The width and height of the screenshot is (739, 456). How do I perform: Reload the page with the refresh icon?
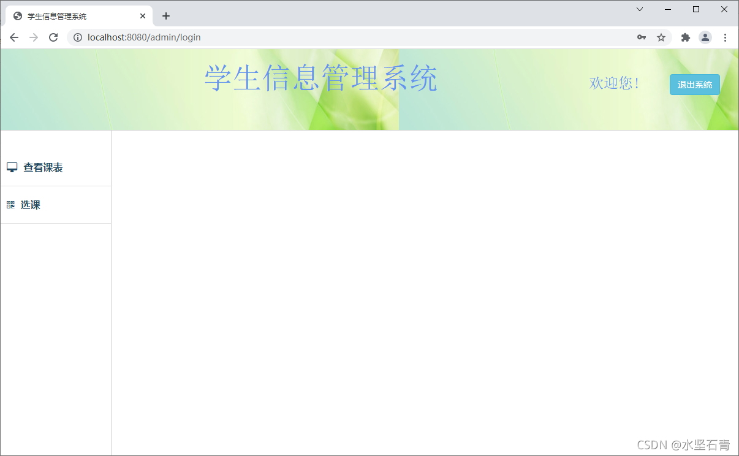pyautogui.click(x=53, y=37)
